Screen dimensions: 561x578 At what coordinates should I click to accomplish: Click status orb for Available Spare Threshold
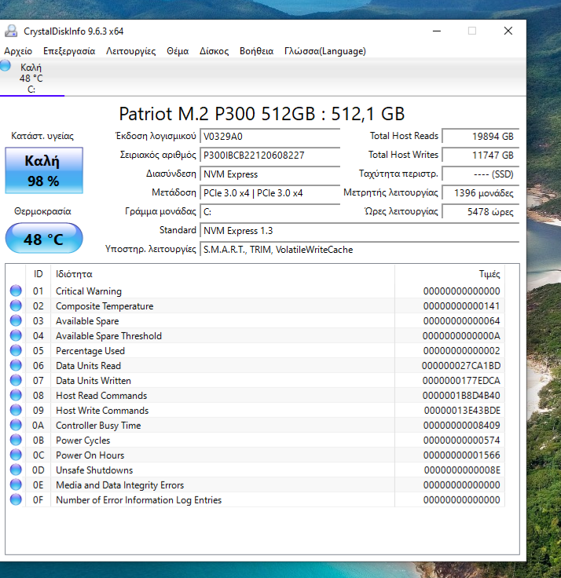point(16,335)
